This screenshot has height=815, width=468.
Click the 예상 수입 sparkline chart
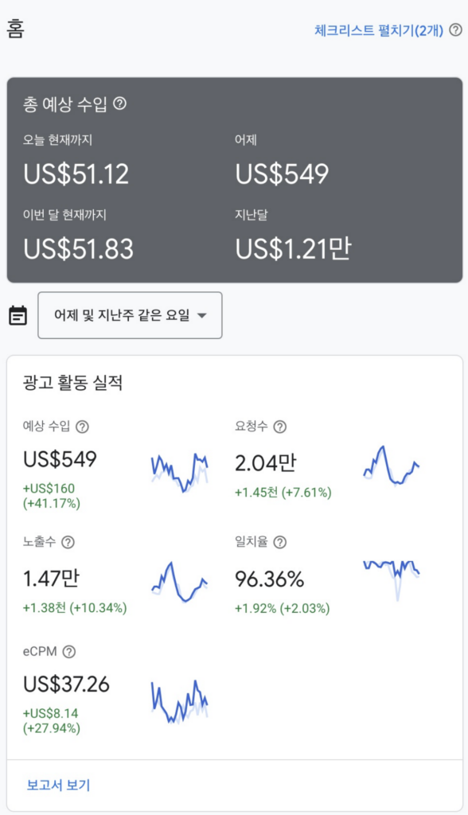(x=180, y=472)
